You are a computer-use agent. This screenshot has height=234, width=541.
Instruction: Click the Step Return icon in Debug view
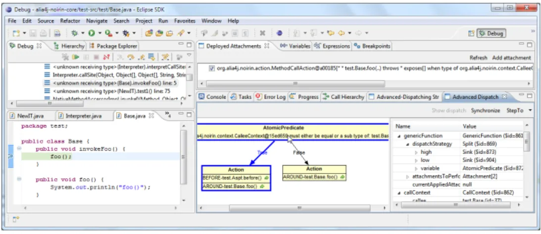click(x=141, y=57)
